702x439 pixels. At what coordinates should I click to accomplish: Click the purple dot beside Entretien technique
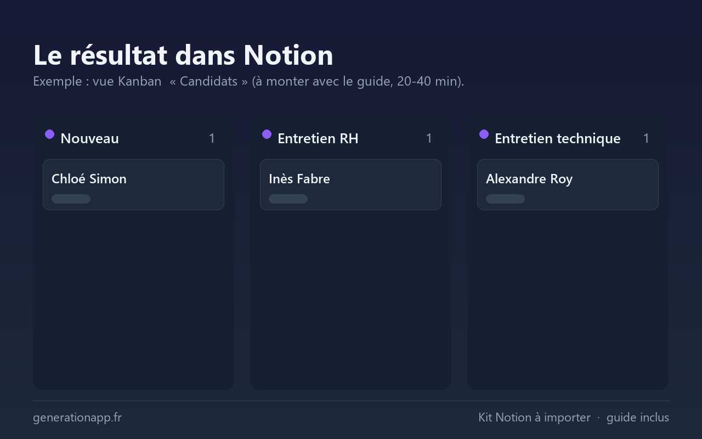484,134
